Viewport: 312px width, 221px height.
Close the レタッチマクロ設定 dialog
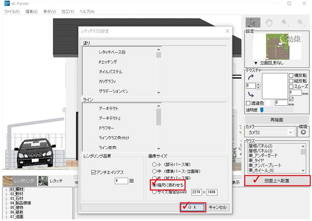click(x=227, y=31)
